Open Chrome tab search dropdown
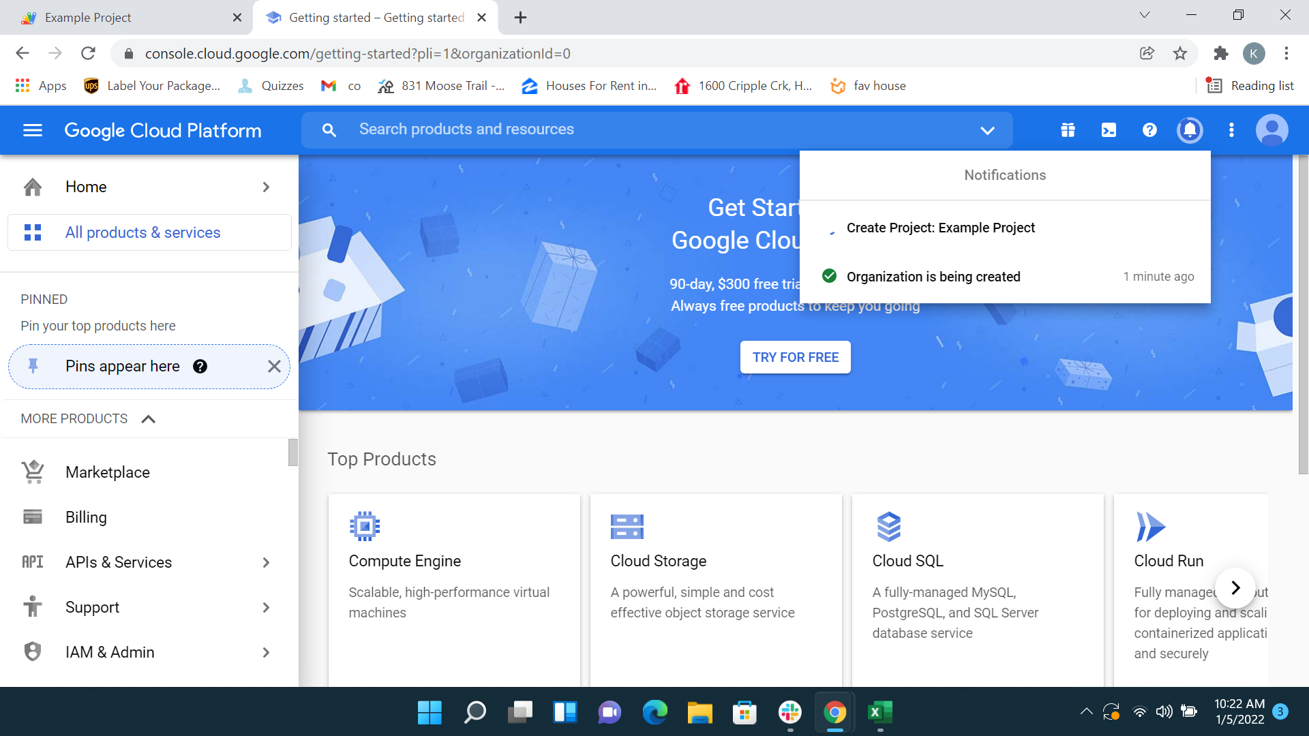1309x736 pixels. click(x=1145, y=15)
